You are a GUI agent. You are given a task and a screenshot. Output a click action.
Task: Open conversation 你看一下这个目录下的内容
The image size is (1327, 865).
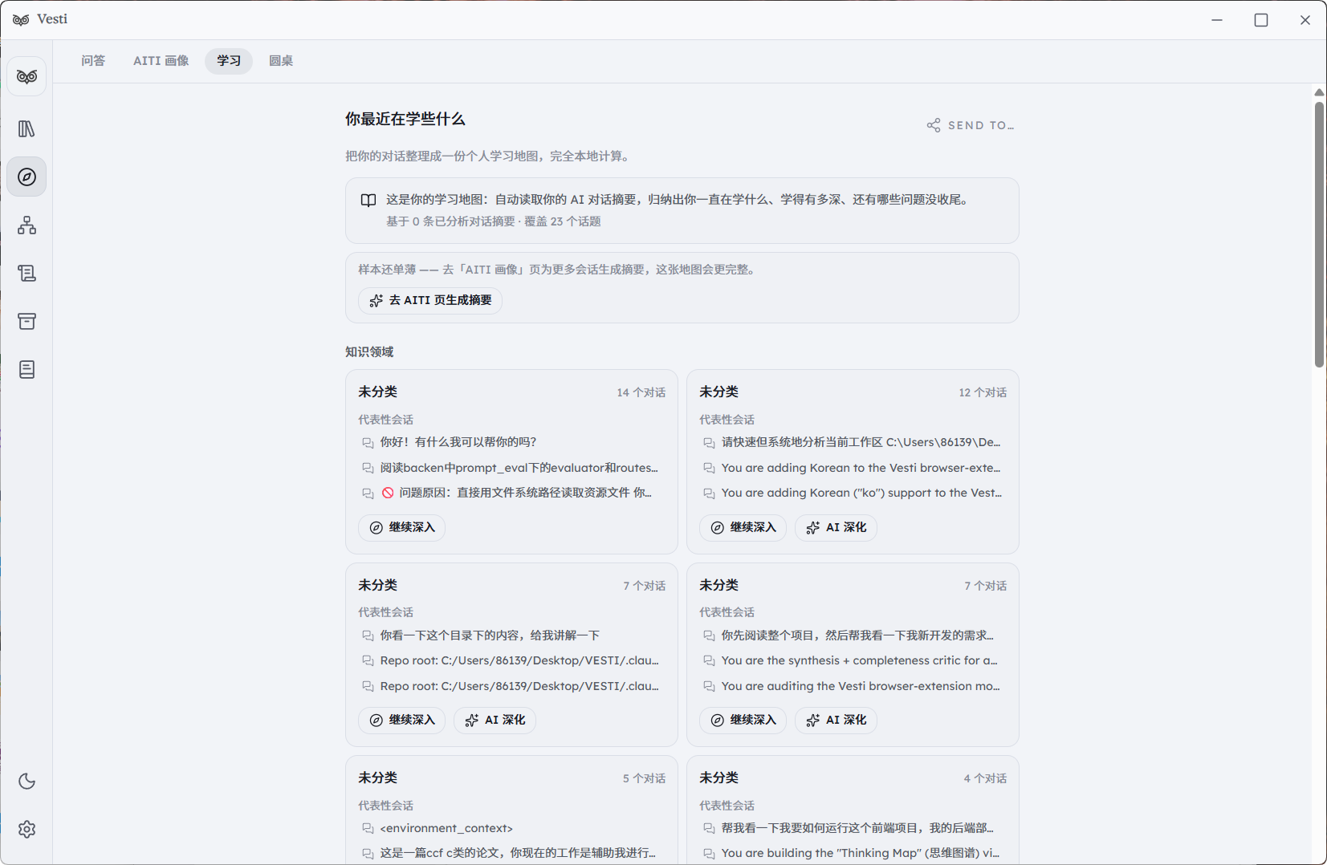tap(511, 636)
